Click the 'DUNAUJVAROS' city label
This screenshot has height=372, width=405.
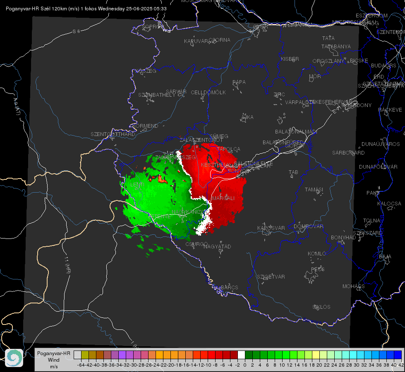[381, 144]
